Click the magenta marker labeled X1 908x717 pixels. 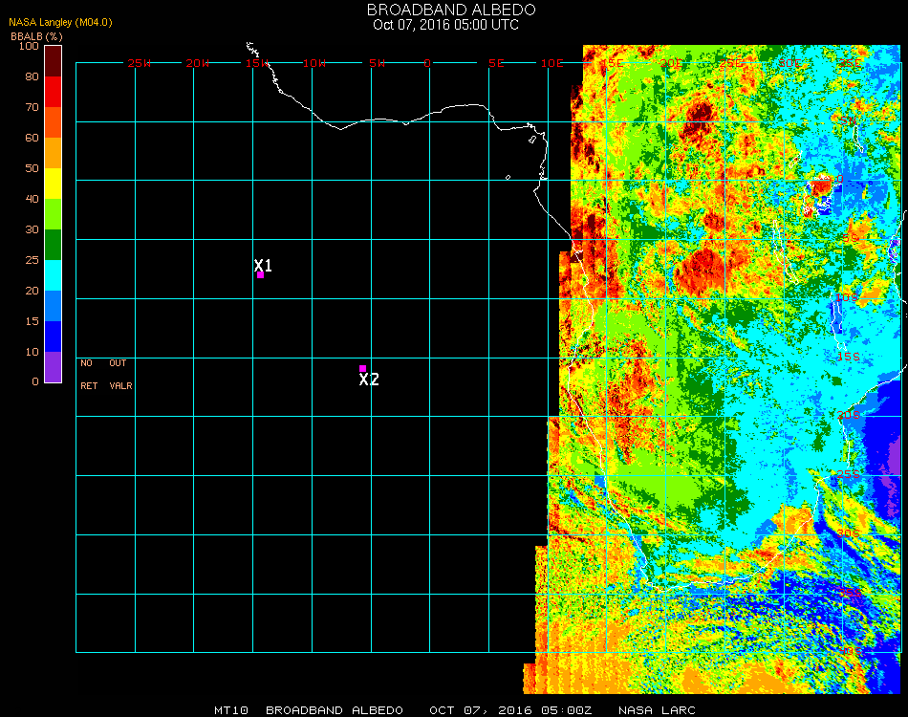260,274
